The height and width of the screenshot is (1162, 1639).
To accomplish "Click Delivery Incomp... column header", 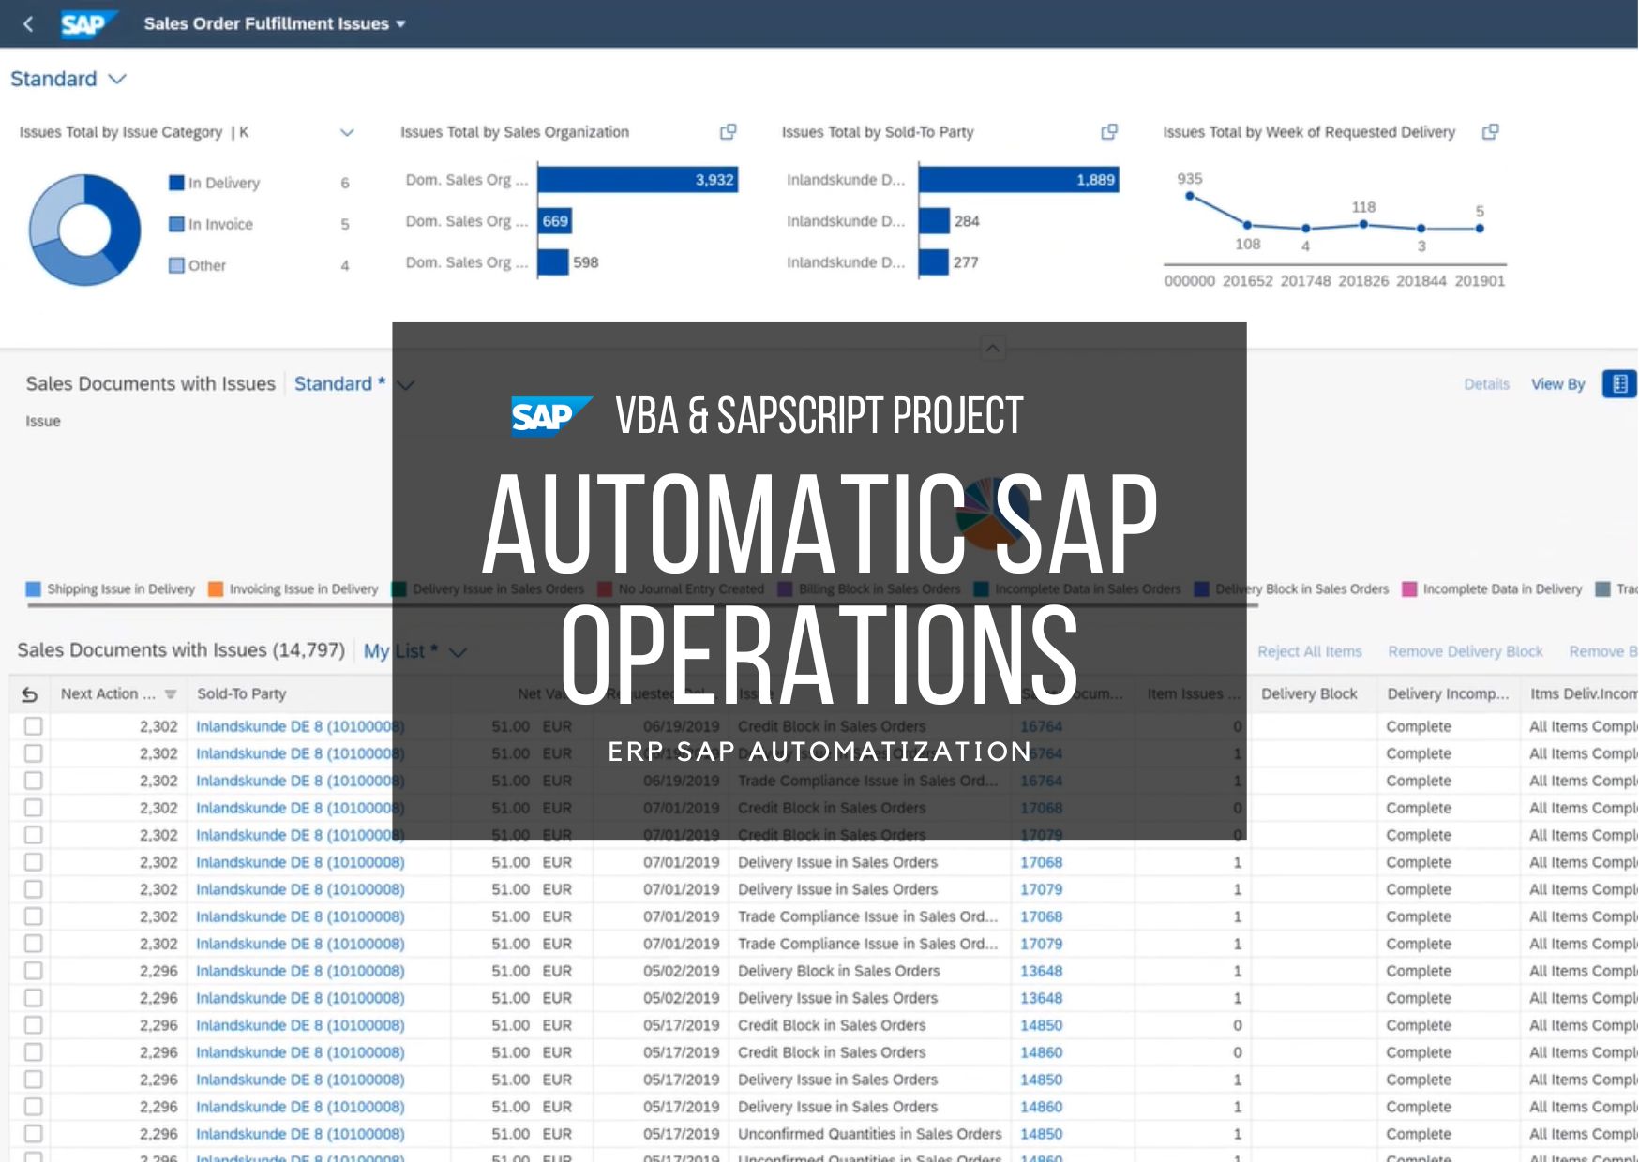I will pyautogui.click(x=1448, y=694).
